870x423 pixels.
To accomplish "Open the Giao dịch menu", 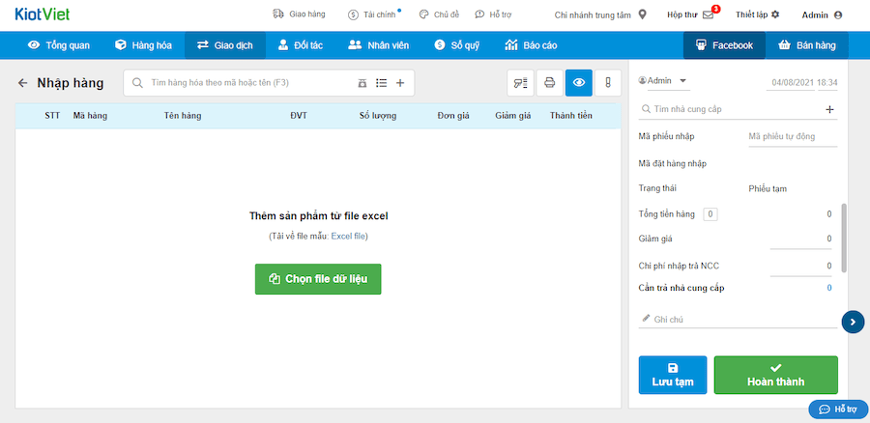I will 225,45.
